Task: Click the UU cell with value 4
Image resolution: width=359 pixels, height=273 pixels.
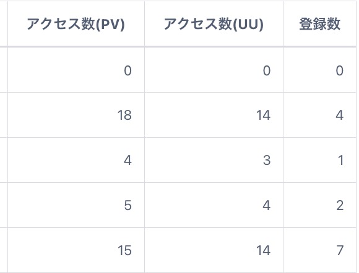Action: point(214,205)
